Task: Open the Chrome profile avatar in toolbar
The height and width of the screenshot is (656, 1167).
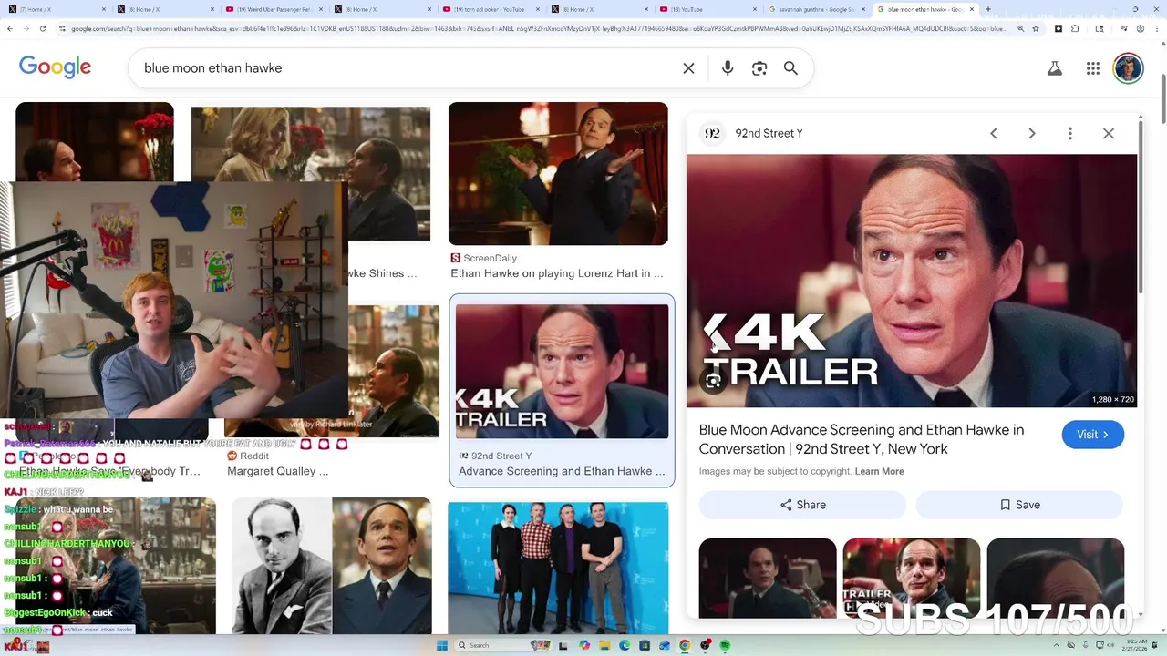Action: (1141, 28)
